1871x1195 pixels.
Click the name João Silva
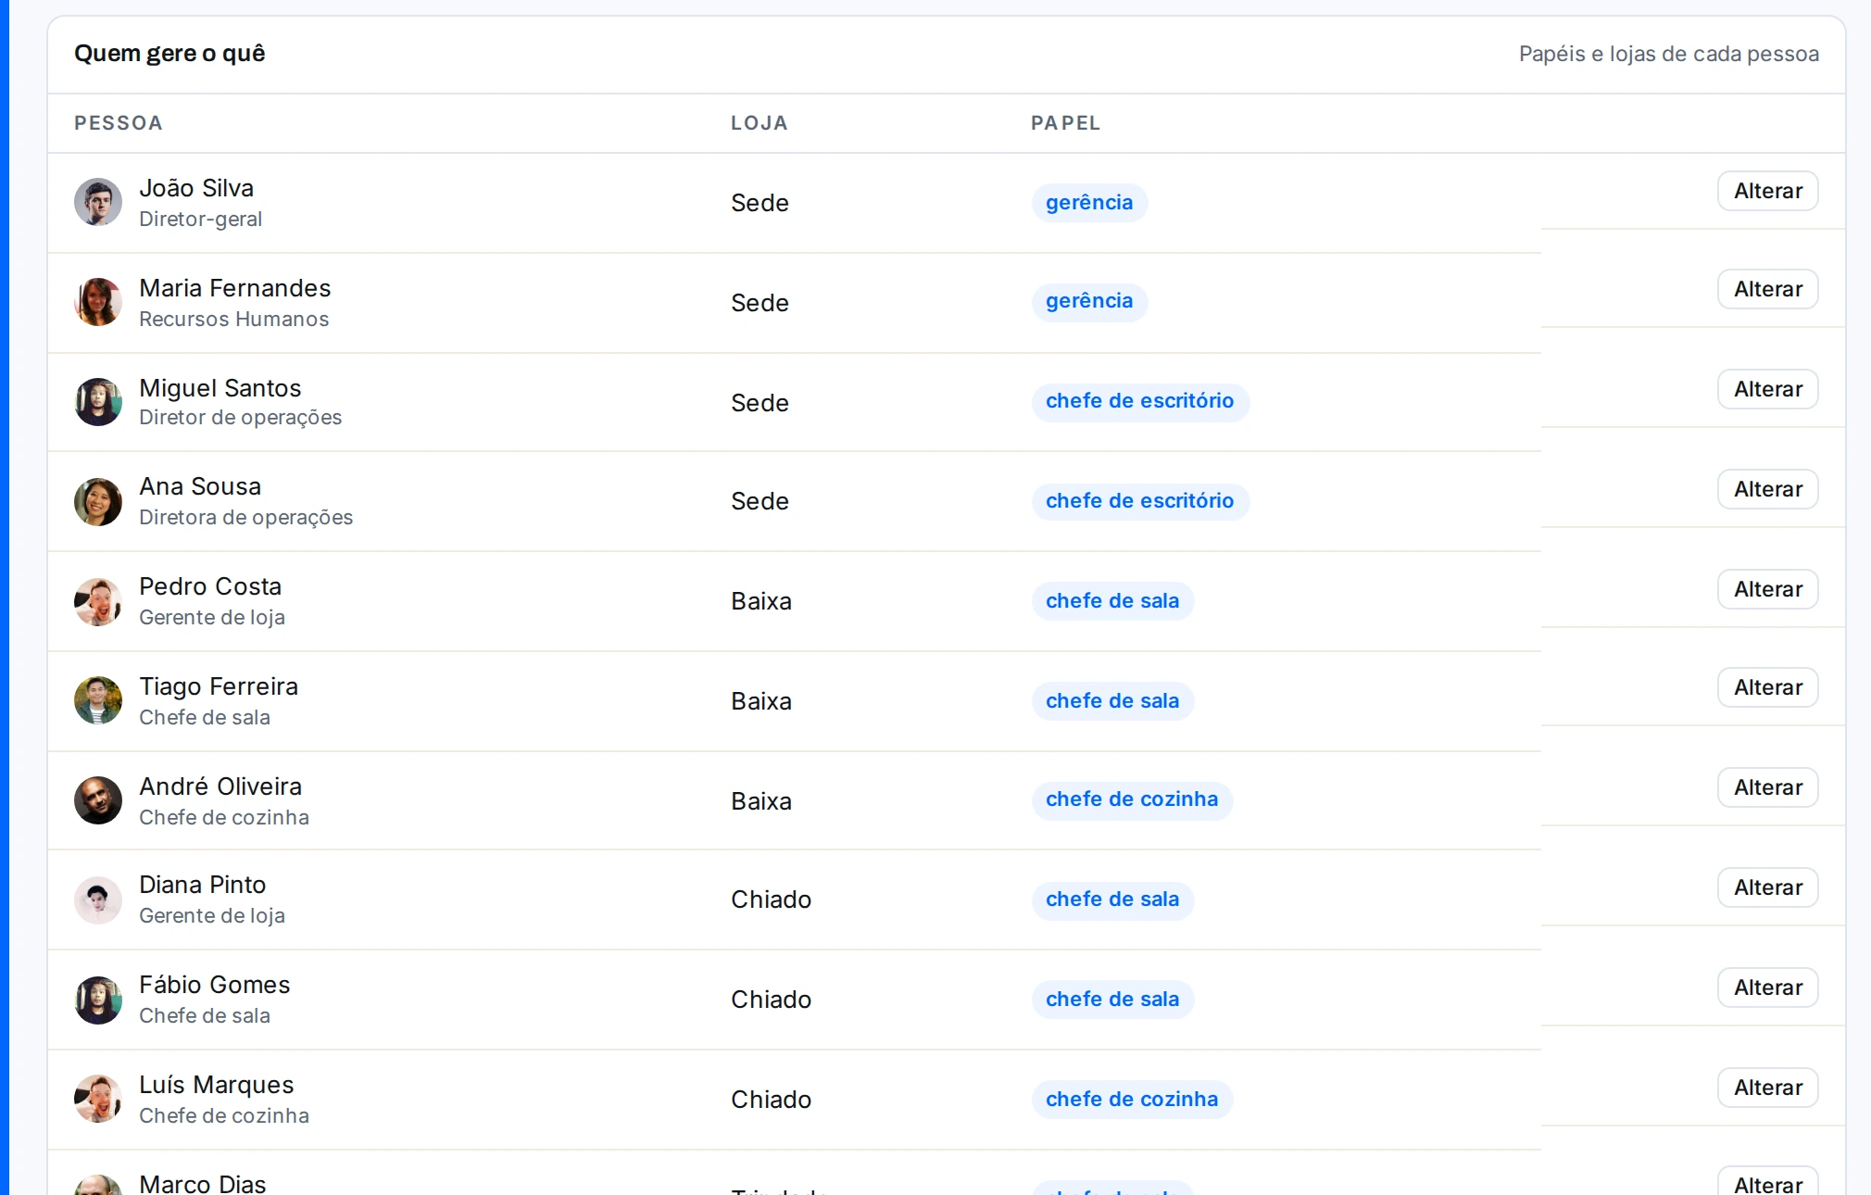196,188
